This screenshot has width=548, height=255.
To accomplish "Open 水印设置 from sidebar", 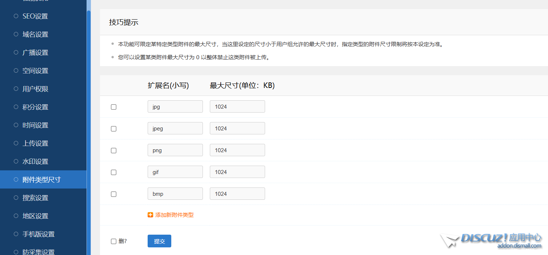I will pos(35,161).
